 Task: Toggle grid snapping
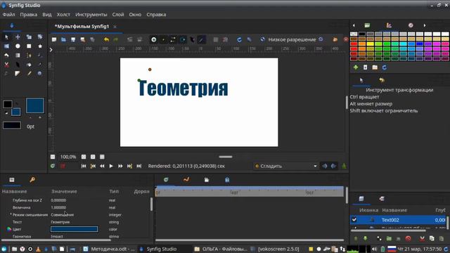(x=225, y=39)
